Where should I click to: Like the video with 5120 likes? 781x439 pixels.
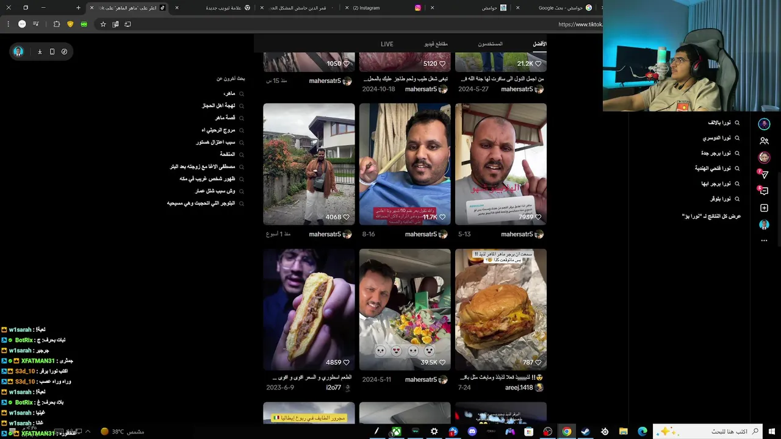click(x=442, y=63)
